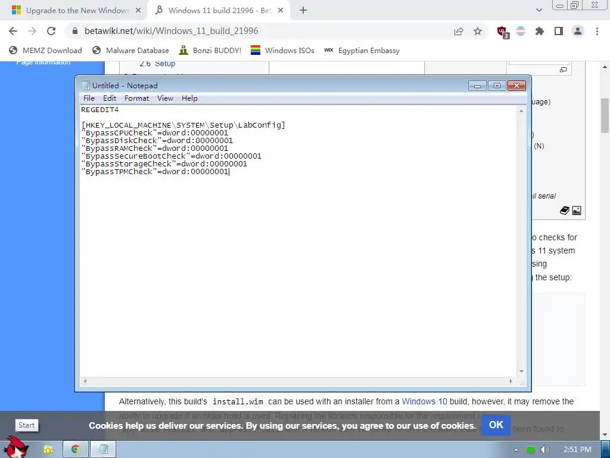Accept cookies with the OK button
This screenshot has width=610, height=458.
[496, 425]
